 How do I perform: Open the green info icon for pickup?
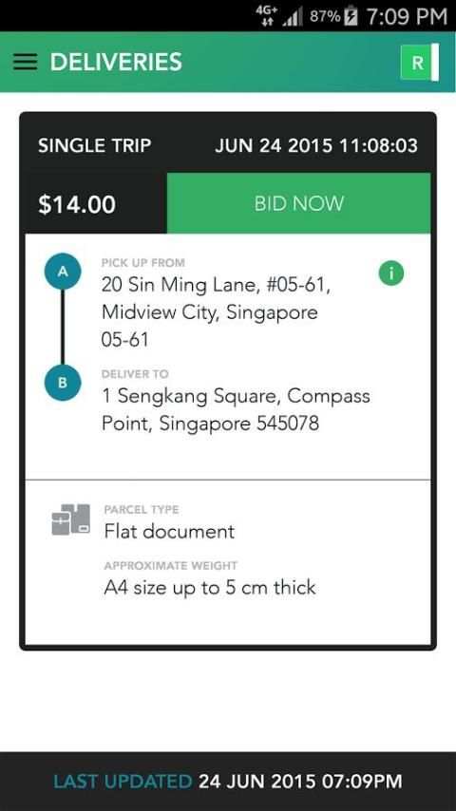click(x=391, y=273)
